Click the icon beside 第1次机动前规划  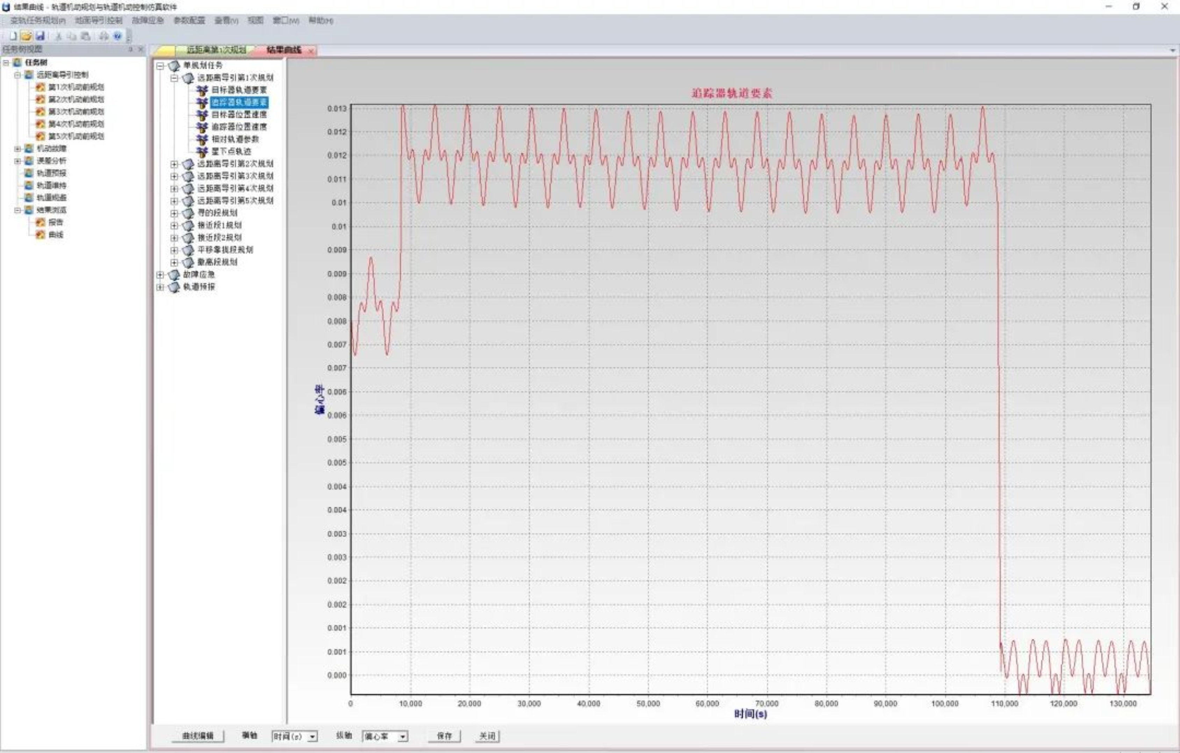click(x=41, y=87)
